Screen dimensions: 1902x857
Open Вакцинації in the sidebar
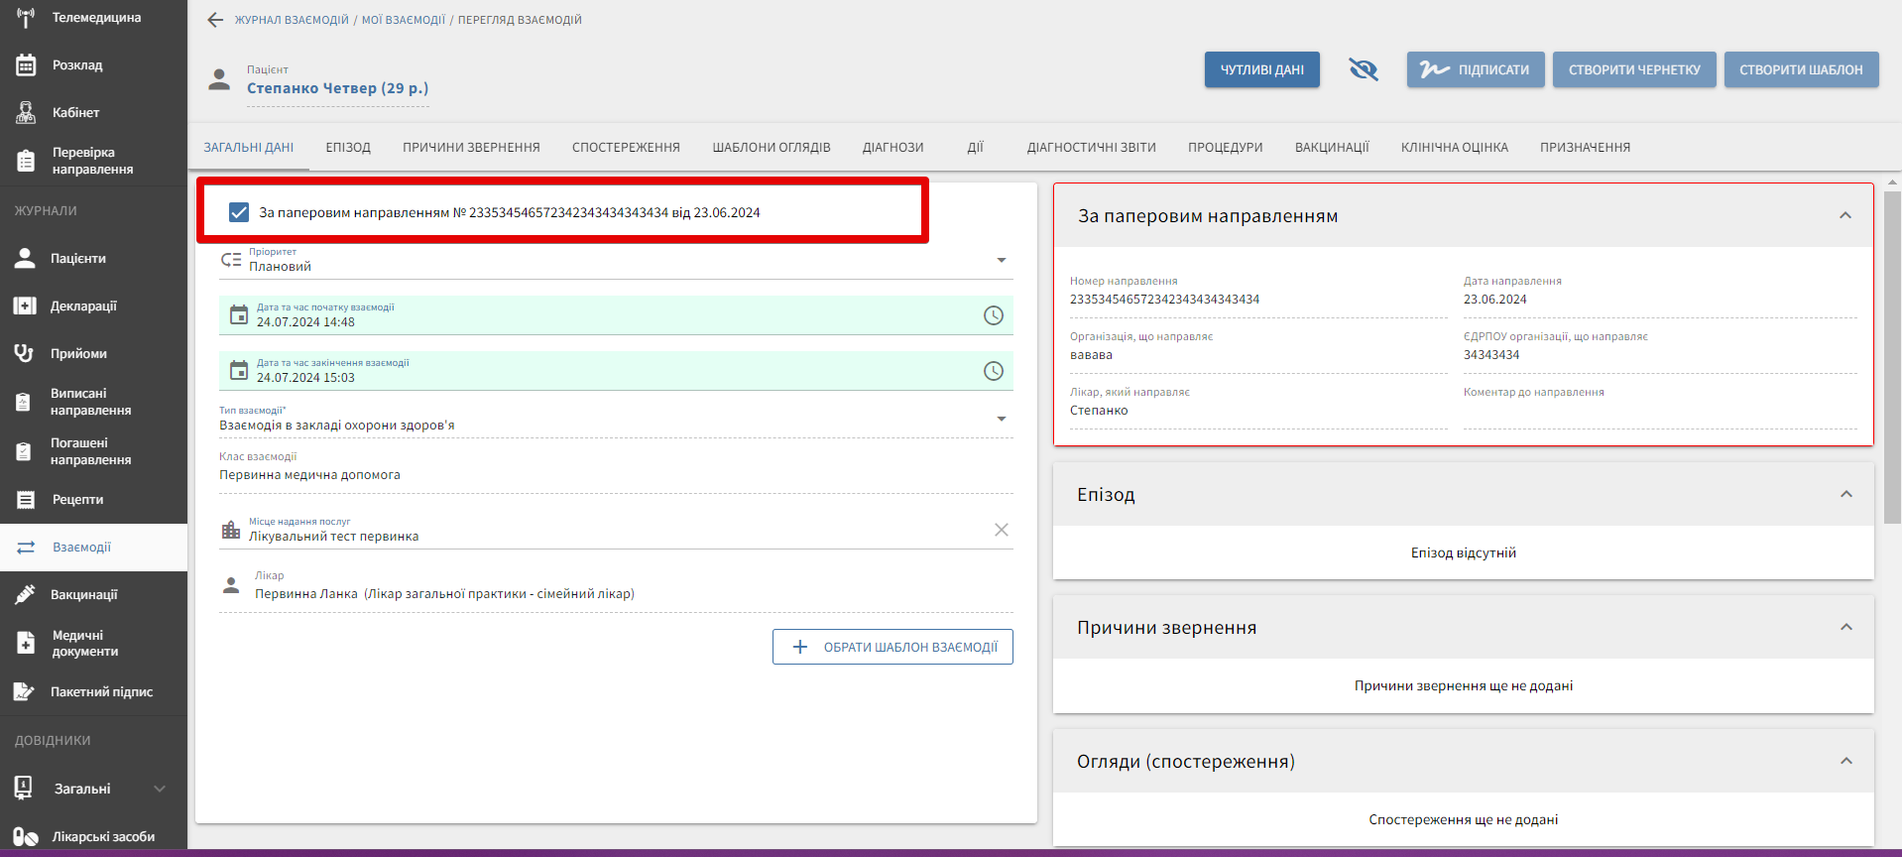pos(84,595)
